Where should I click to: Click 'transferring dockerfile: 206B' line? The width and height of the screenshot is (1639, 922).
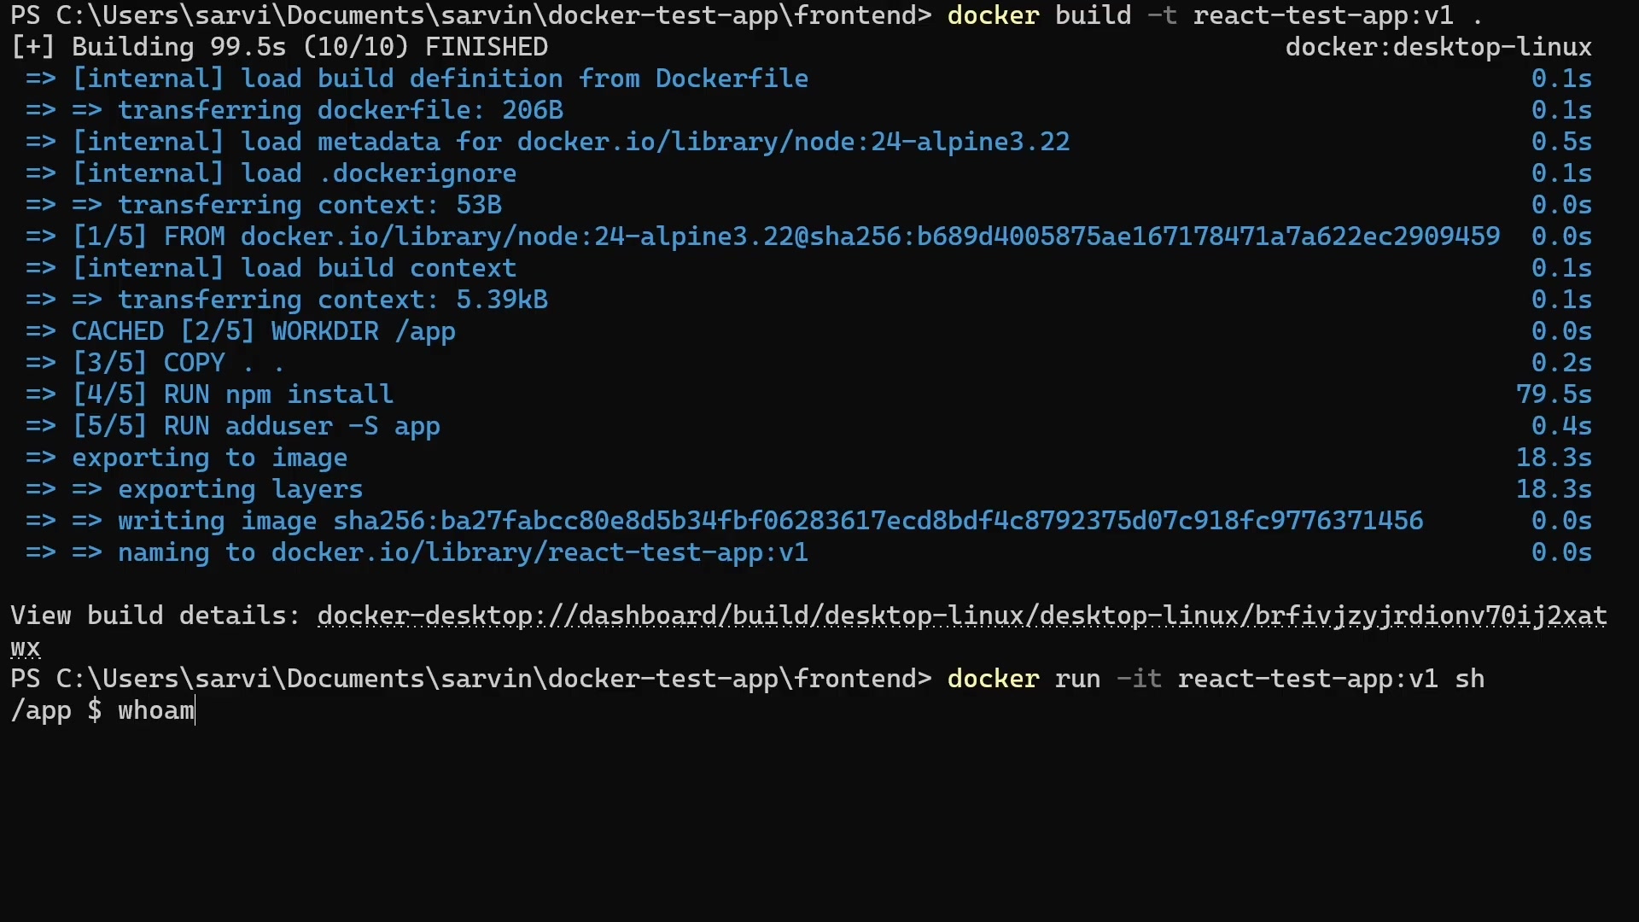coord(295,110)
